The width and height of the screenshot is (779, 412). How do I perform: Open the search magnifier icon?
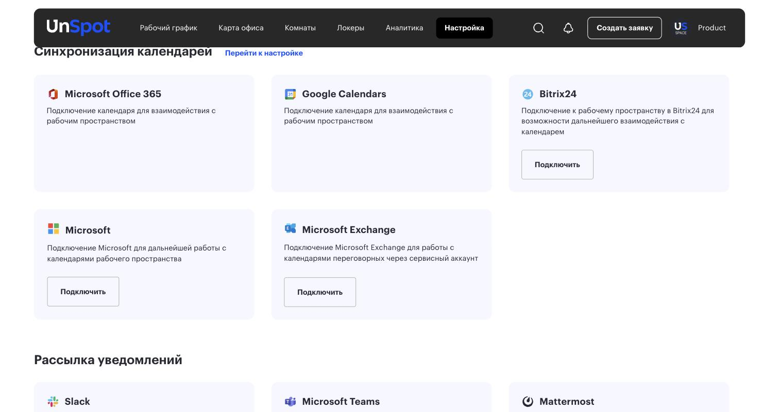tap(538, 28)
